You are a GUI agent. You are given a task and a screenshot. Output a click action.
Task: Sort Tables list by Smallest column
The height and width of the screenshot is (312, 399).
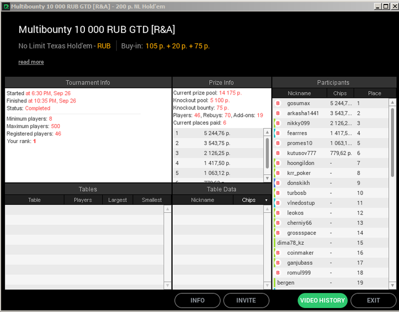pos(152,200)
